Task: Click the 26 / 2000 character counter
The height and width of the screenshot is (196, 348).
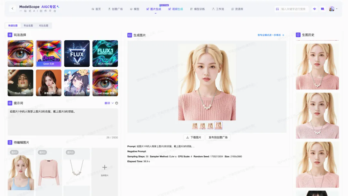Action: coord(112,137)
